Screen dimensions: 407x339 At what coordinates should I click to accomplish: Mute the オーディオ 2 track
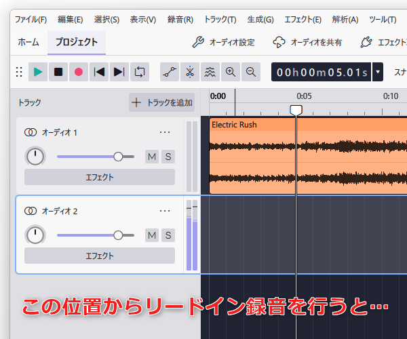[x=152, y=235]
